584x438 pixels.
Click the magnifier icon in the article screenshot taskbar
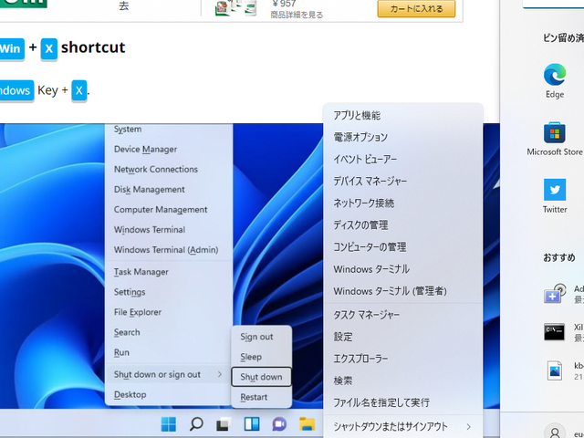[196, 423]
